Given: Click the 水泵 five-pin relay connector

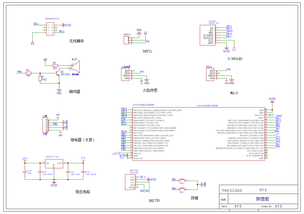Looking at the screenshot, I should tap(45, 125).
